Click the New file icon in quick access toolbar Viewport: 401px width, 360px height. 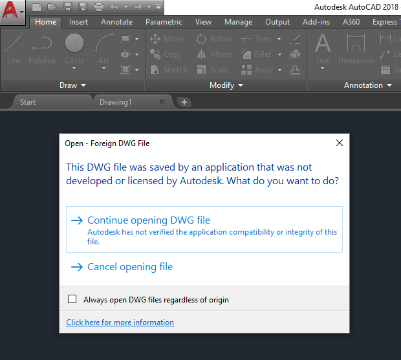tap(37, 7)
